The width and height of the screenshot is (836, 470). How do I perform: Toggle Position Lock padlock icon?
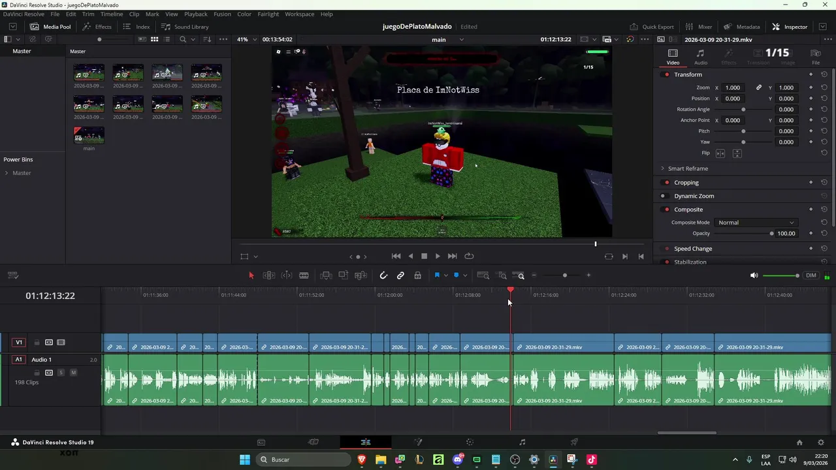click(417, 275)
